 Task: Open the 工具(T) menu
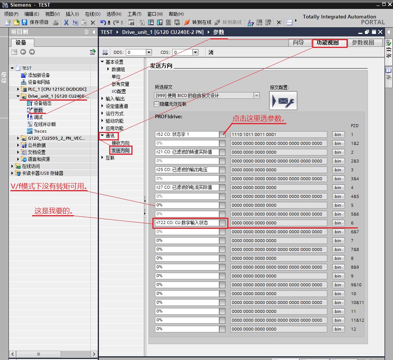pos(134,14)
